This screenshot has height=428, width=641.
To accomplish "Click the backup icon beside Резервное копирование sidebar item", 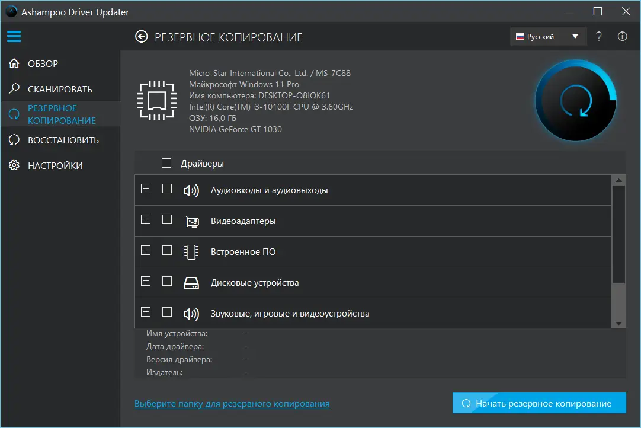I will click(x=14, y=114).
